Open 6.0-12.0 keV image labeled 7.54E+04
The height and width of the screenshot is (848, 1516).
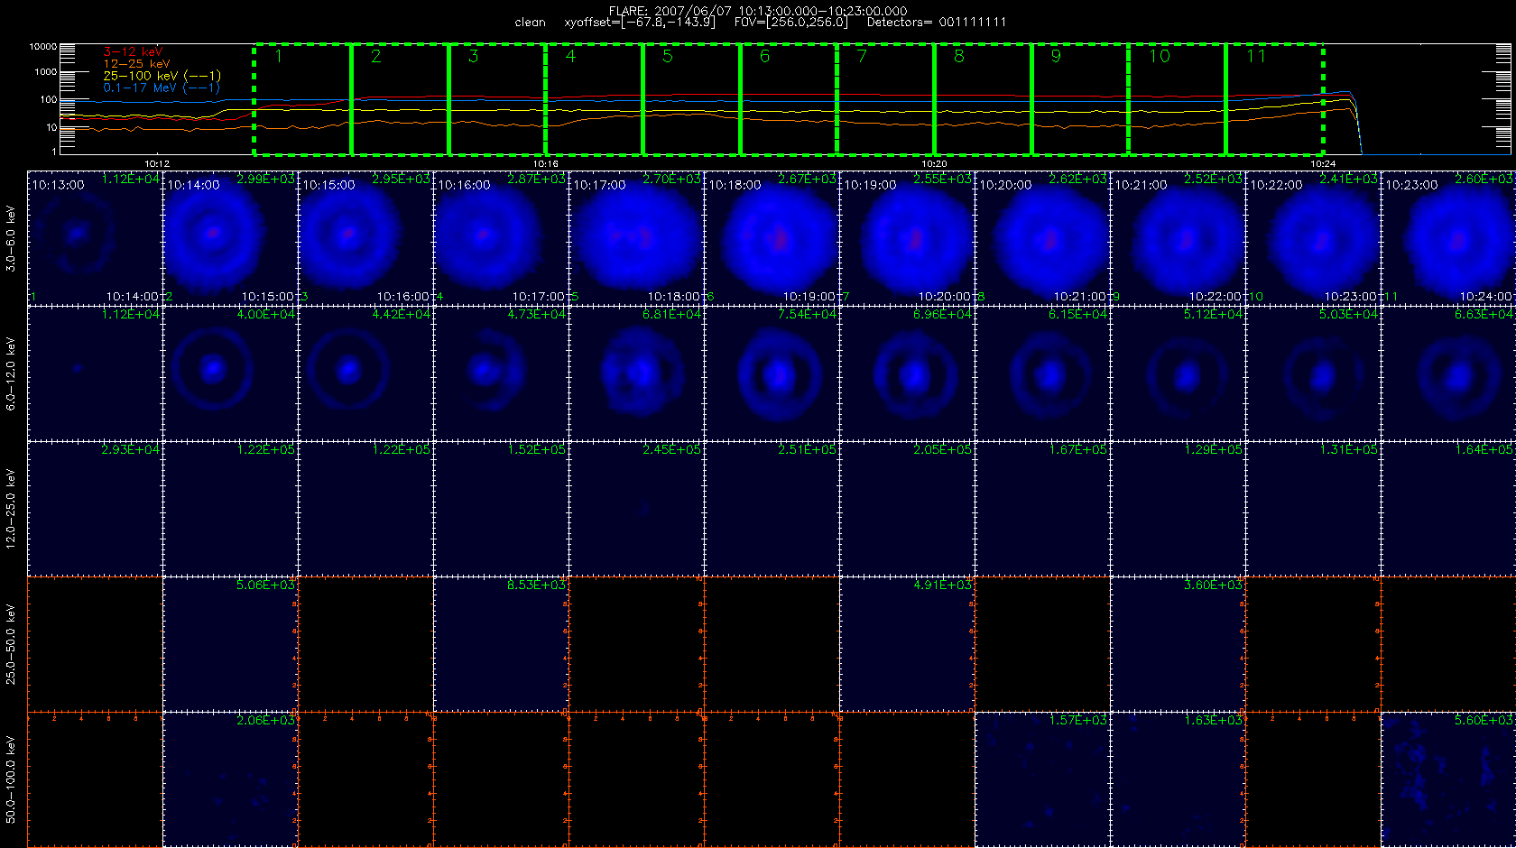click(772, 373)
